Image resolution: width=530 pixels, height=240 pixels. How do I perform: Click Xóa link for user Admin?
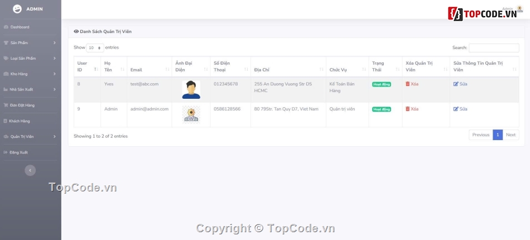[412, 109]
